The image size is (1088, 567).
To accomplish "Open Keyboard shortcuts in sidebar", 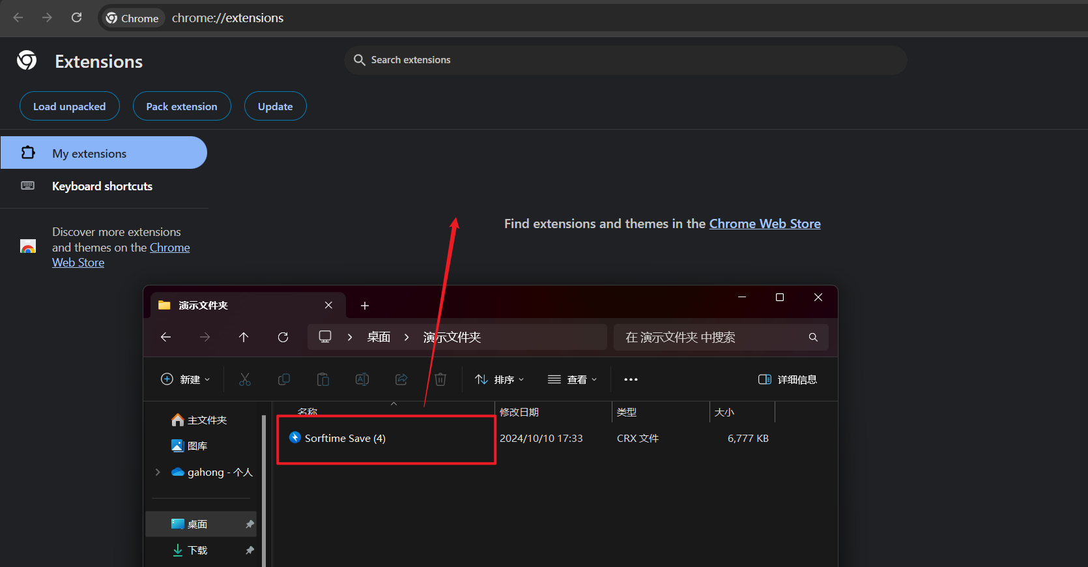I will point(104,186).
